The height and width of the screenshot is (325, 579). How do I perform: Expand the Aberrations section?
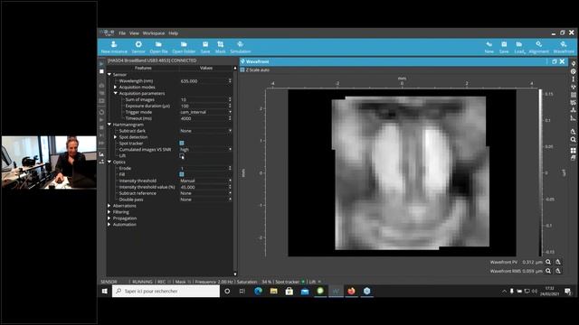pos(109,206)
